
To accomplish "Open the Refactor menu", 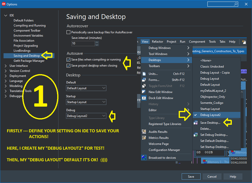I will coord(157,42).
